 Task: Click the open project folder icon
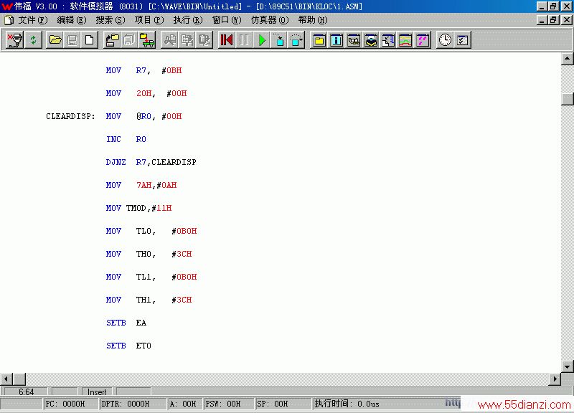click(x=112, y=40)
